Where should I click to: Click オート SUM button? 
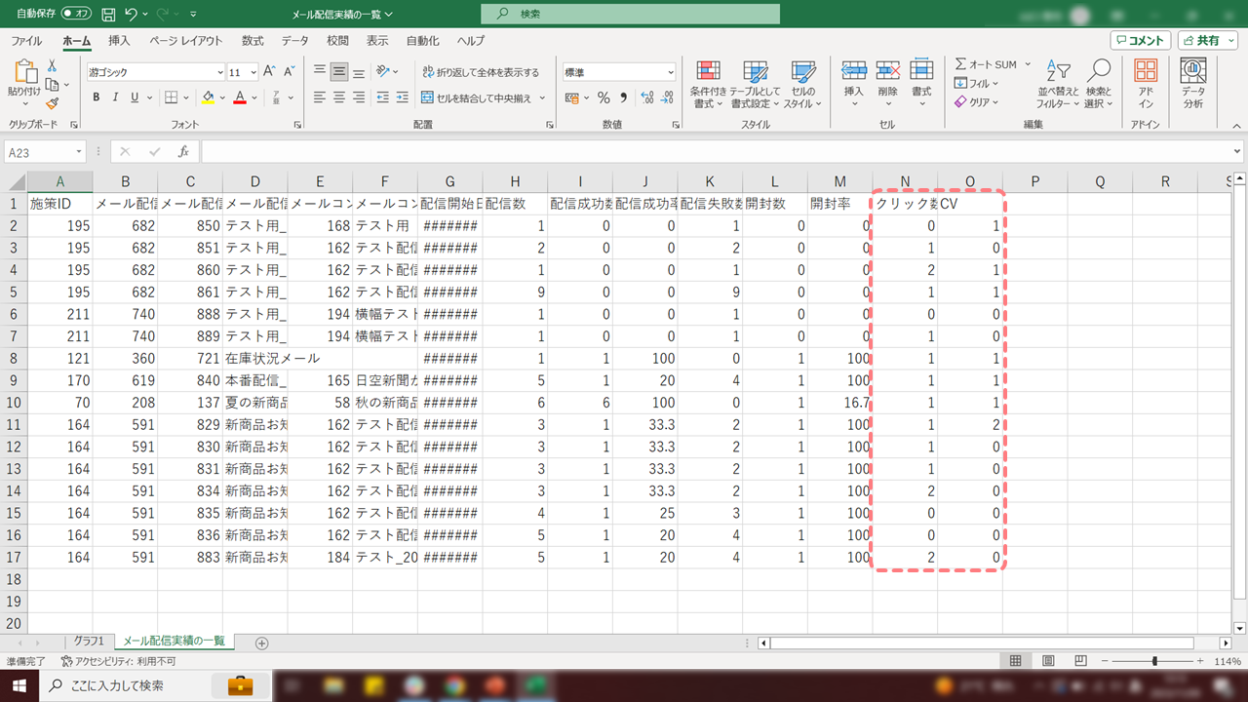[986, 64]
